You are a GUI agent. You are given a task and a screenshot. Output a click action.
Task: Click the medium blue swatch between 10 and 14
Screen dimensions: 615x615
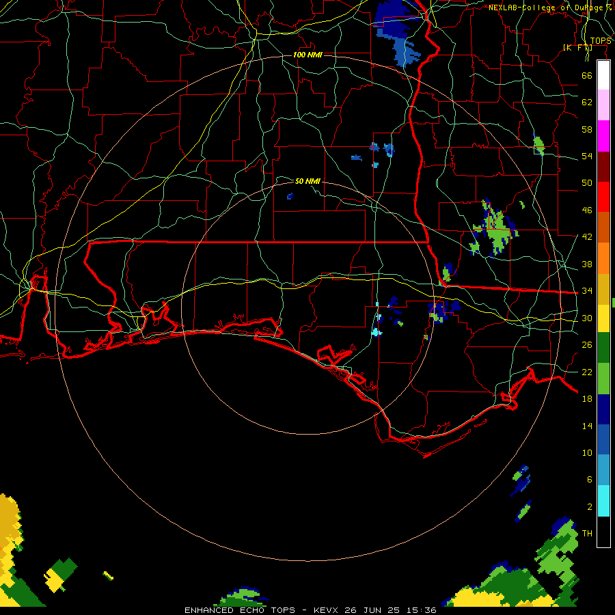click(x=603, y=439)
